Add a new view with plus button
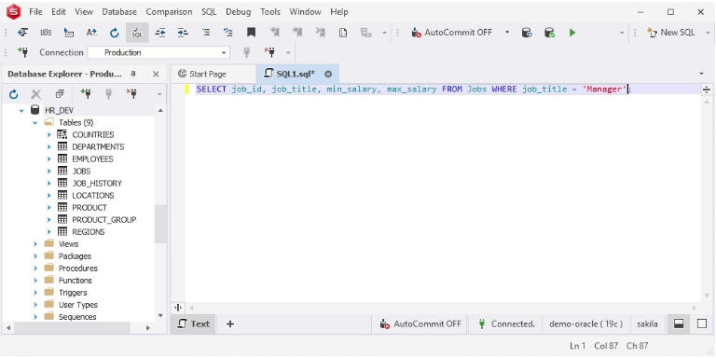This screenshot has width=716, height=358. pyautogui.click(x=230, y=324)
